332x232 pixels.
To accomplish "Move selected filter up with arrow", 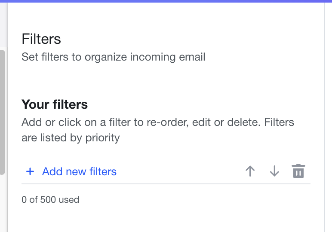I will [x=250, y=171].
